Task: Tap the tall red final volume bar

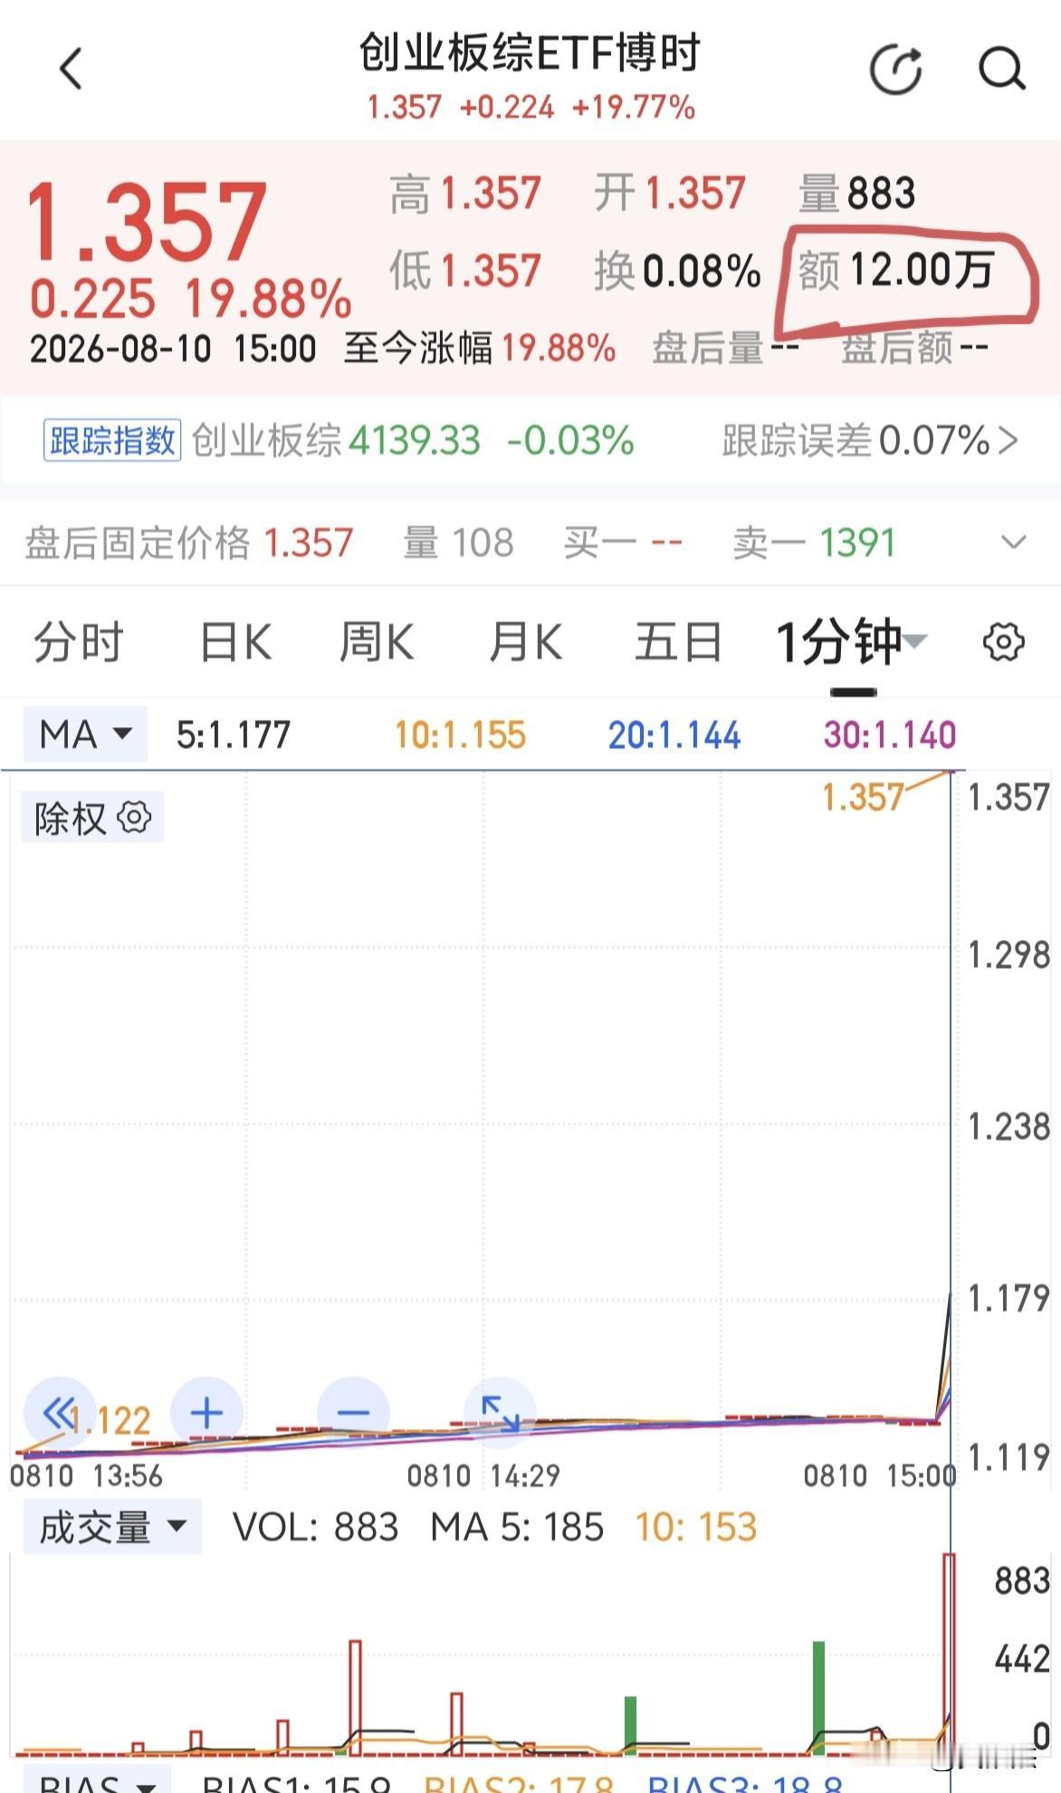Action: click(x=949, y=1654)
